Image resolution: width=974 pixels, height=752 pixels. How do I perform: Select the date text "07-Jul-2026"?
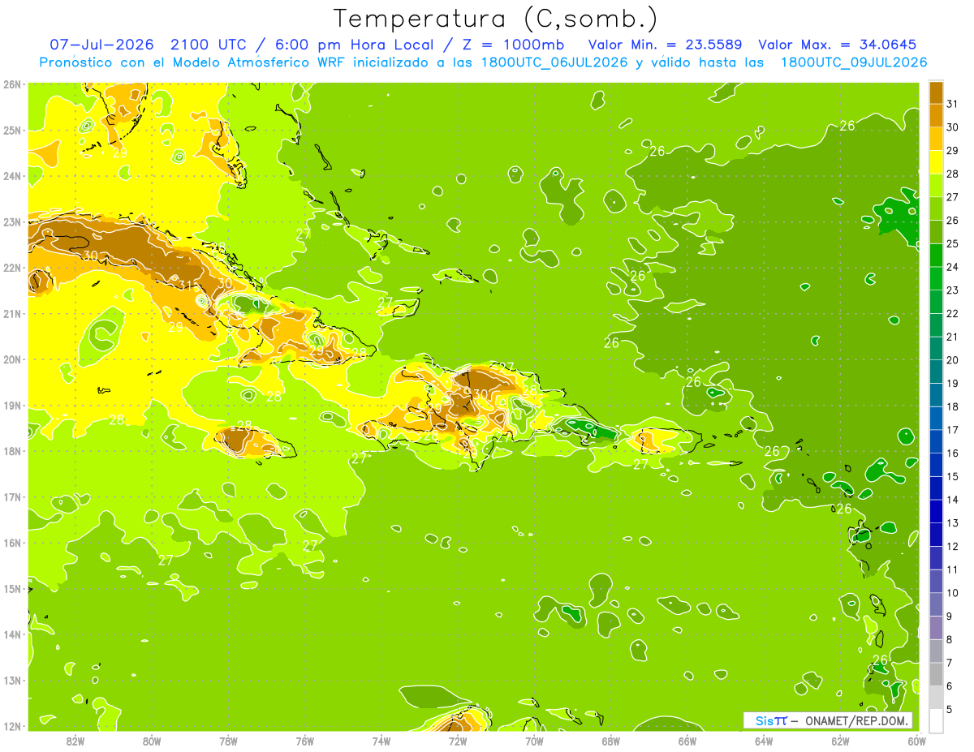(101, 45)
